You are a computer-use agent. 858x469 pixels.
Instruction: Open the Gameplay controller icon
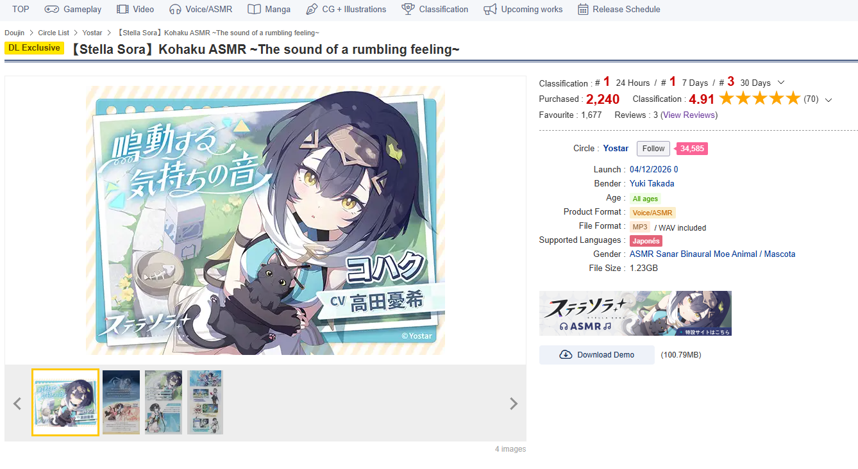tap(51, 9)
